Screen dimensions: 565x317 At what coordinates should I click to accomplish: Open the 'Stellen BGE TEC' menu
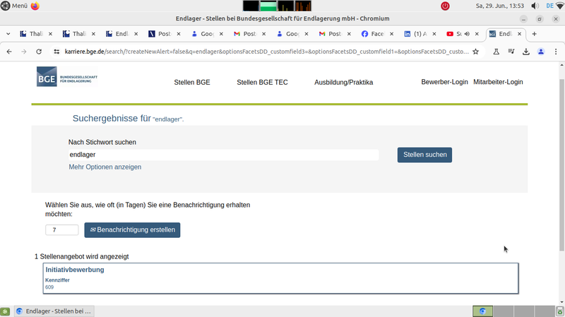[x=262, y=83]
